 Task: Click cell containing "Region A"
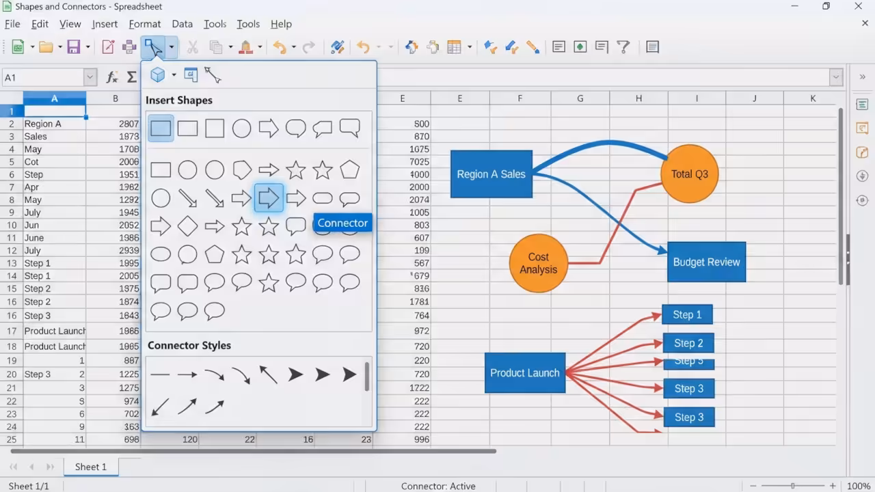click(x=55, y=124)
